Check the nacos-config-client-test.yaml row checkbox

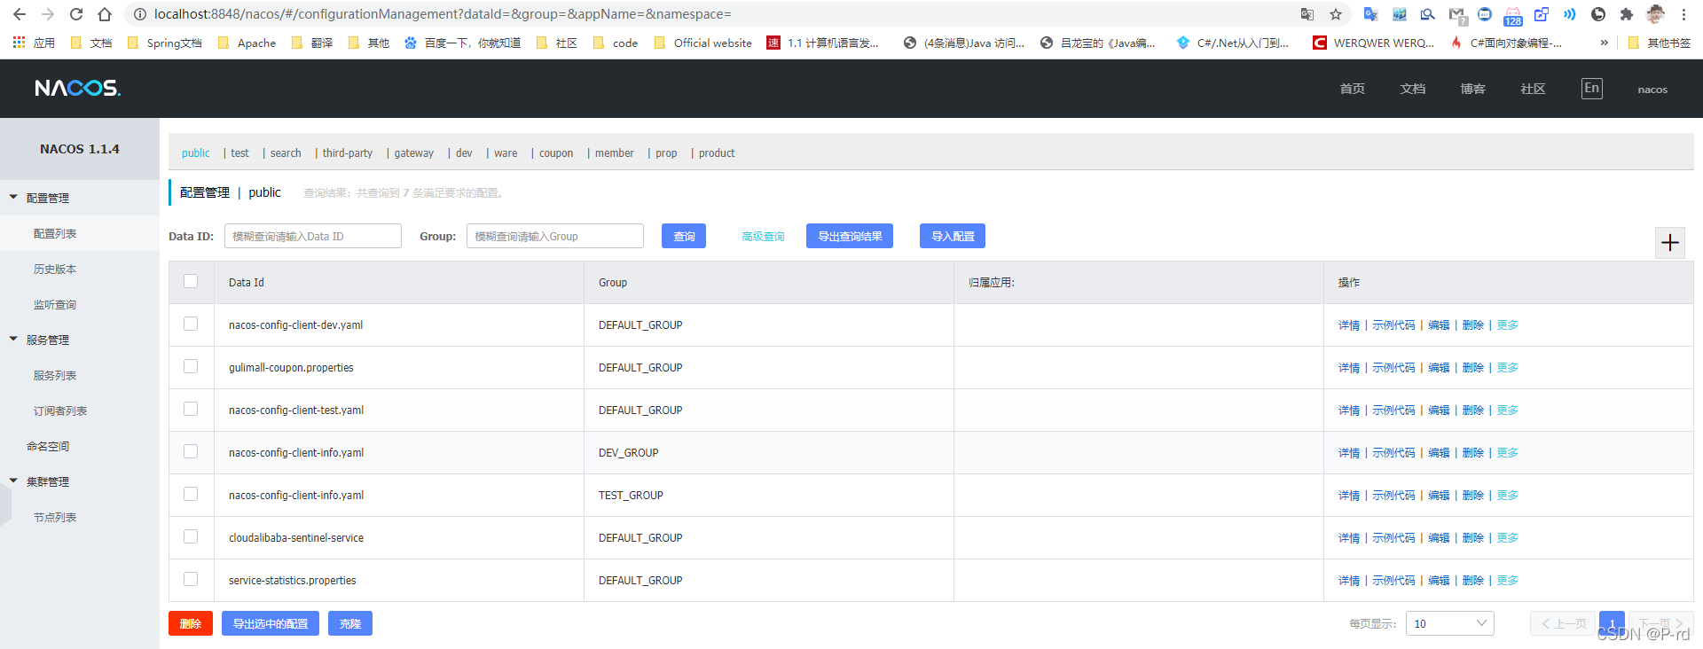point(191,409)
